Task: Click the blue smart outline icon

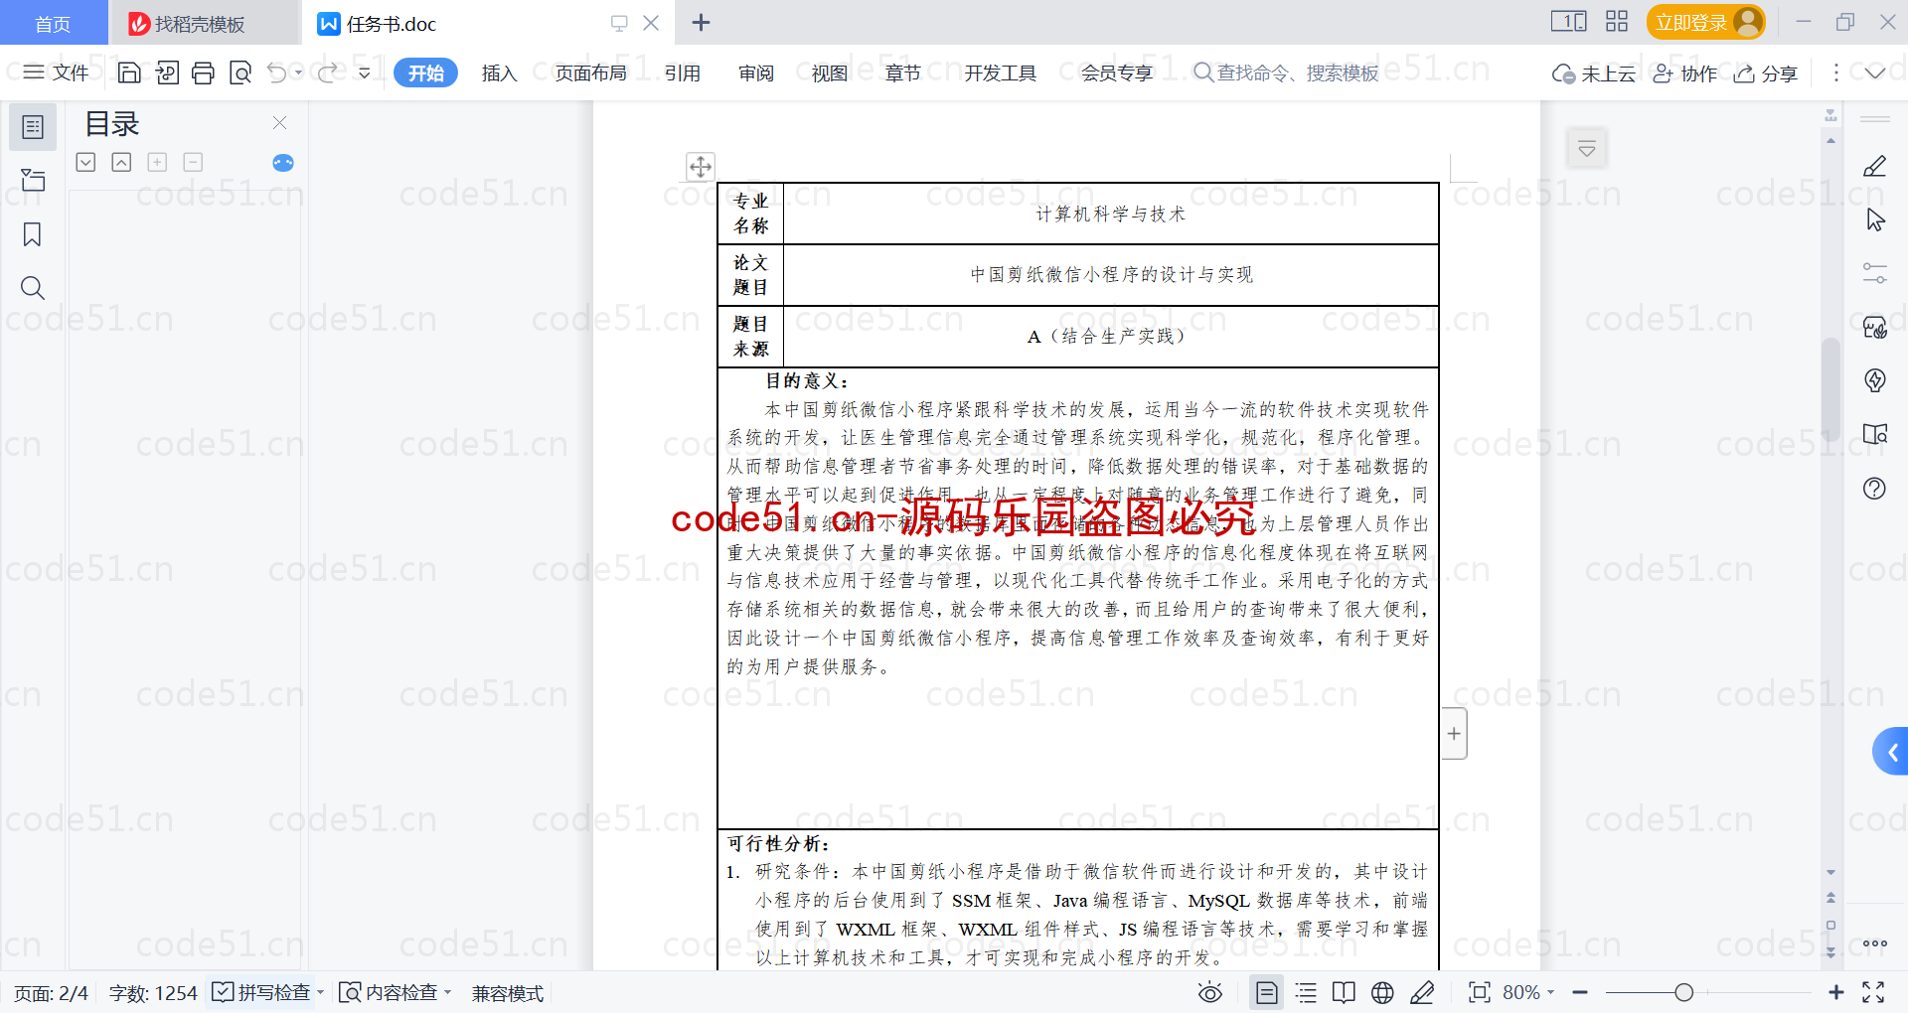Action: 283,163
